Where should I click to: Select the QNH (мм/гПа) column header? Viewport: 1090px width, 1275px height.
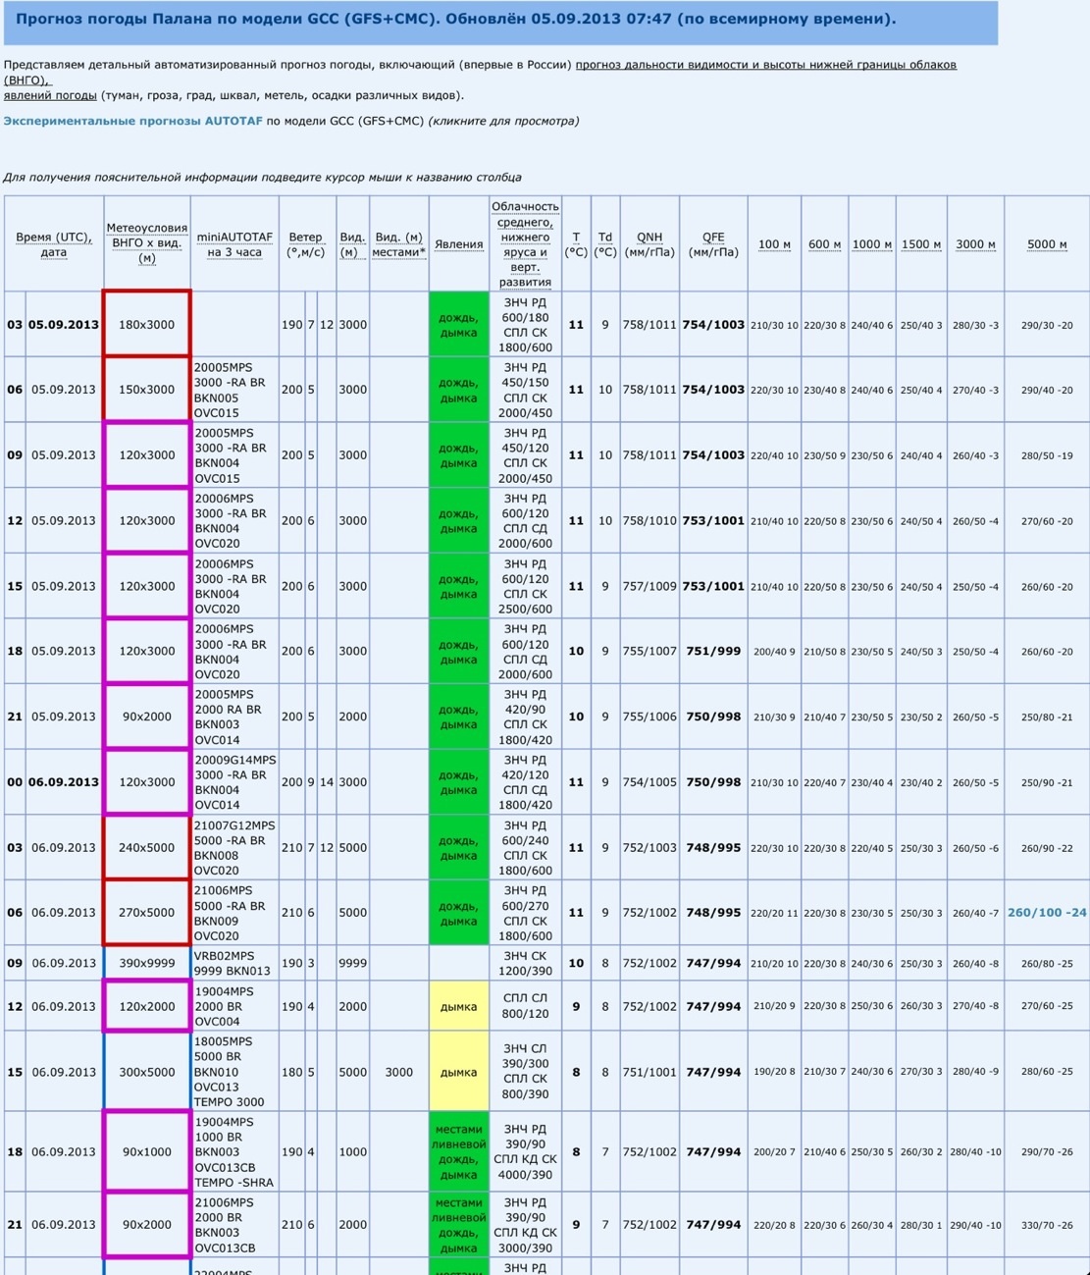point(649,244)
